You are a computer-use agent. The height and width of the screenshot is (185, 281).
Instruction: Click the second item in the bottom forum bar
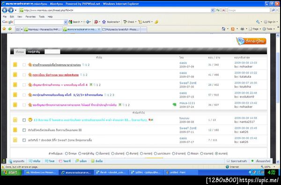(x=35, y=161)
